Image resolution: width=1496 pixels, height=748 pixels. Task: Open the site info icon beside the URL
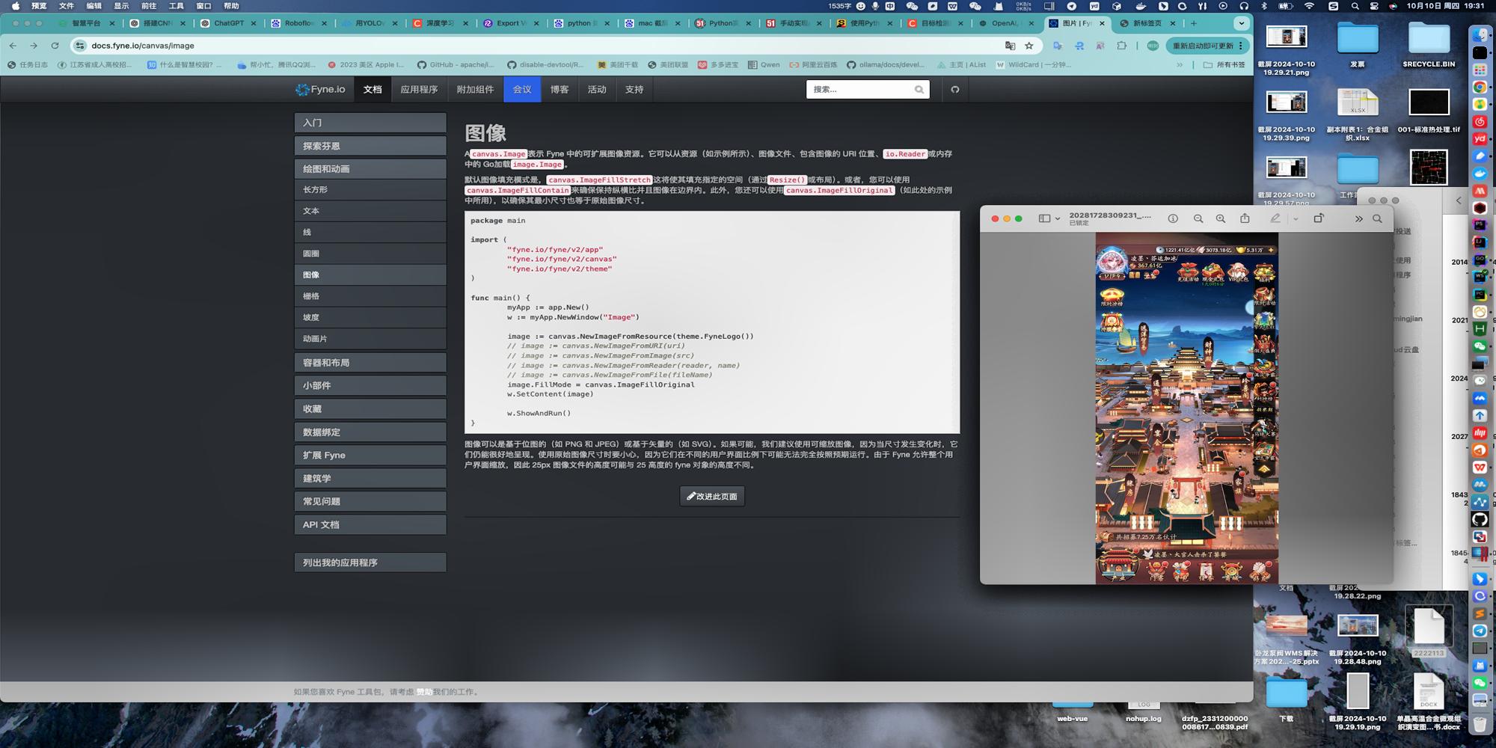point(80,46)
